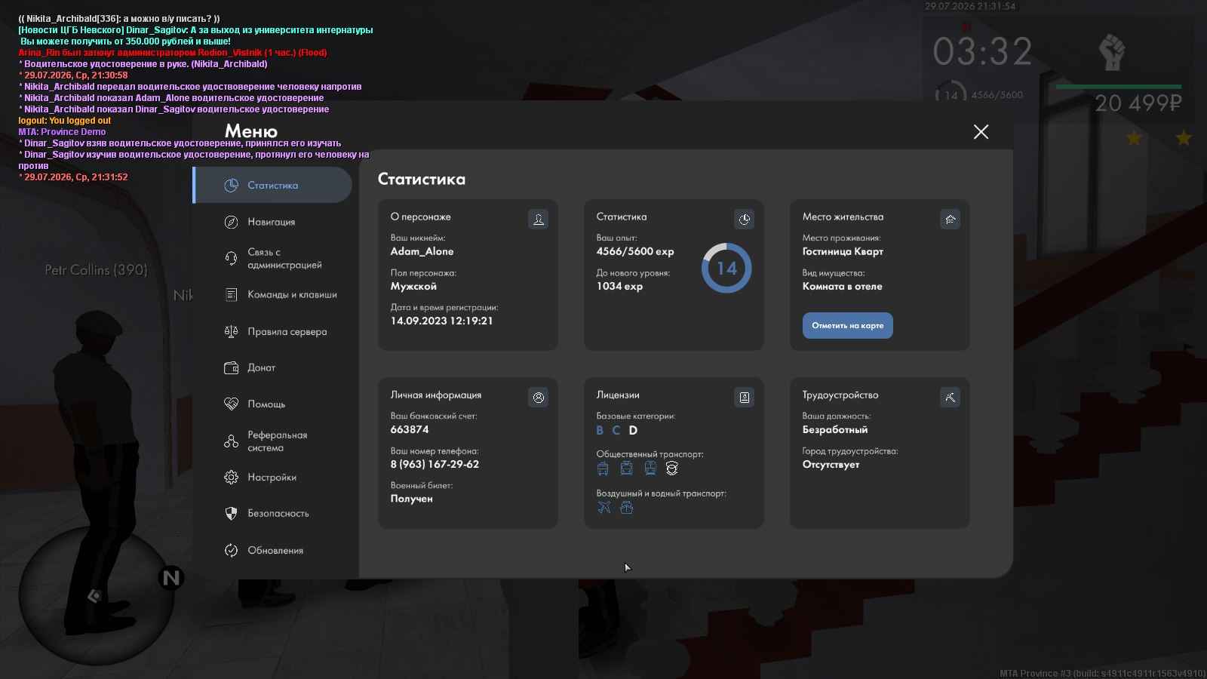Click the scales icon for Правила сервера

pos(231,331)
